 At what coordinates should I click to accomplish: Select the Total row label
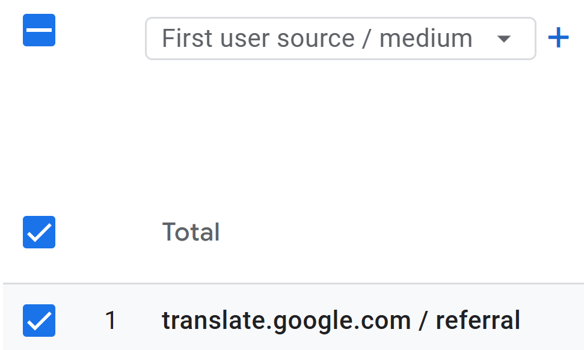point(191,232)
